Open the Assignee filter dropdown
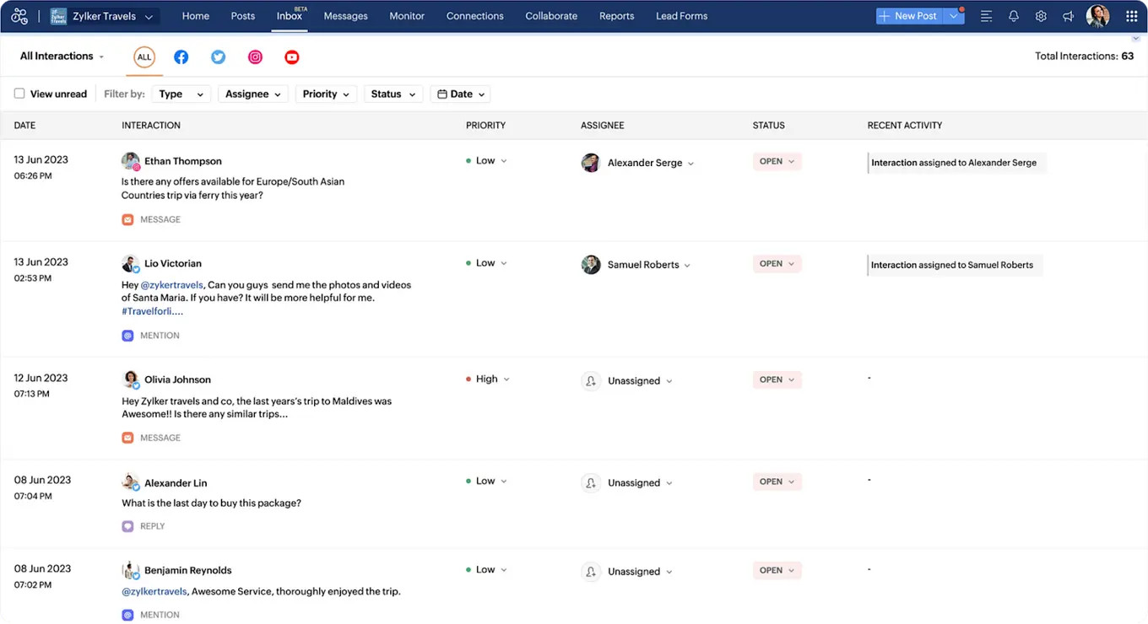The image size is (1148, 624). click(x=252, y=94)
